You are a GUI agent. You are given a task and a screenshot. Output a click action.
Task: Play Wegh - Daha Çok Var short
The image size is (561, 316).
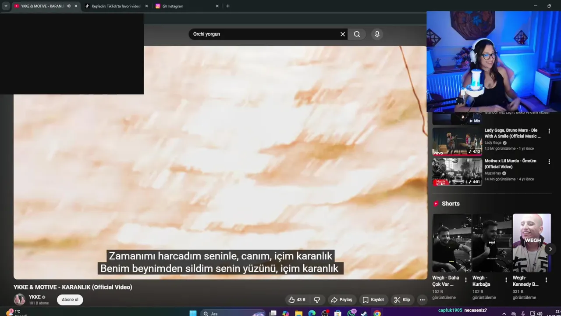pos(451,243)
